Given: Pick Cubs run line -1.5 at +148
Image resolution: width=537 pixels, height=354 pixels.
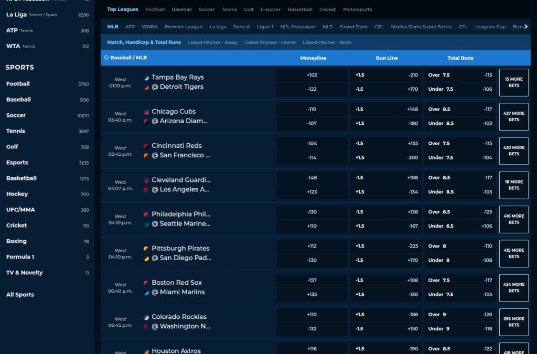Looking at the screenshot, I should pyautogui.click(x=386, y=110).
